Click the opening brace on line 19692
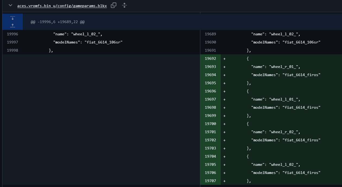The width and height of the screenshot is (342, 187). pyautogui.click(x=248, y=58)
